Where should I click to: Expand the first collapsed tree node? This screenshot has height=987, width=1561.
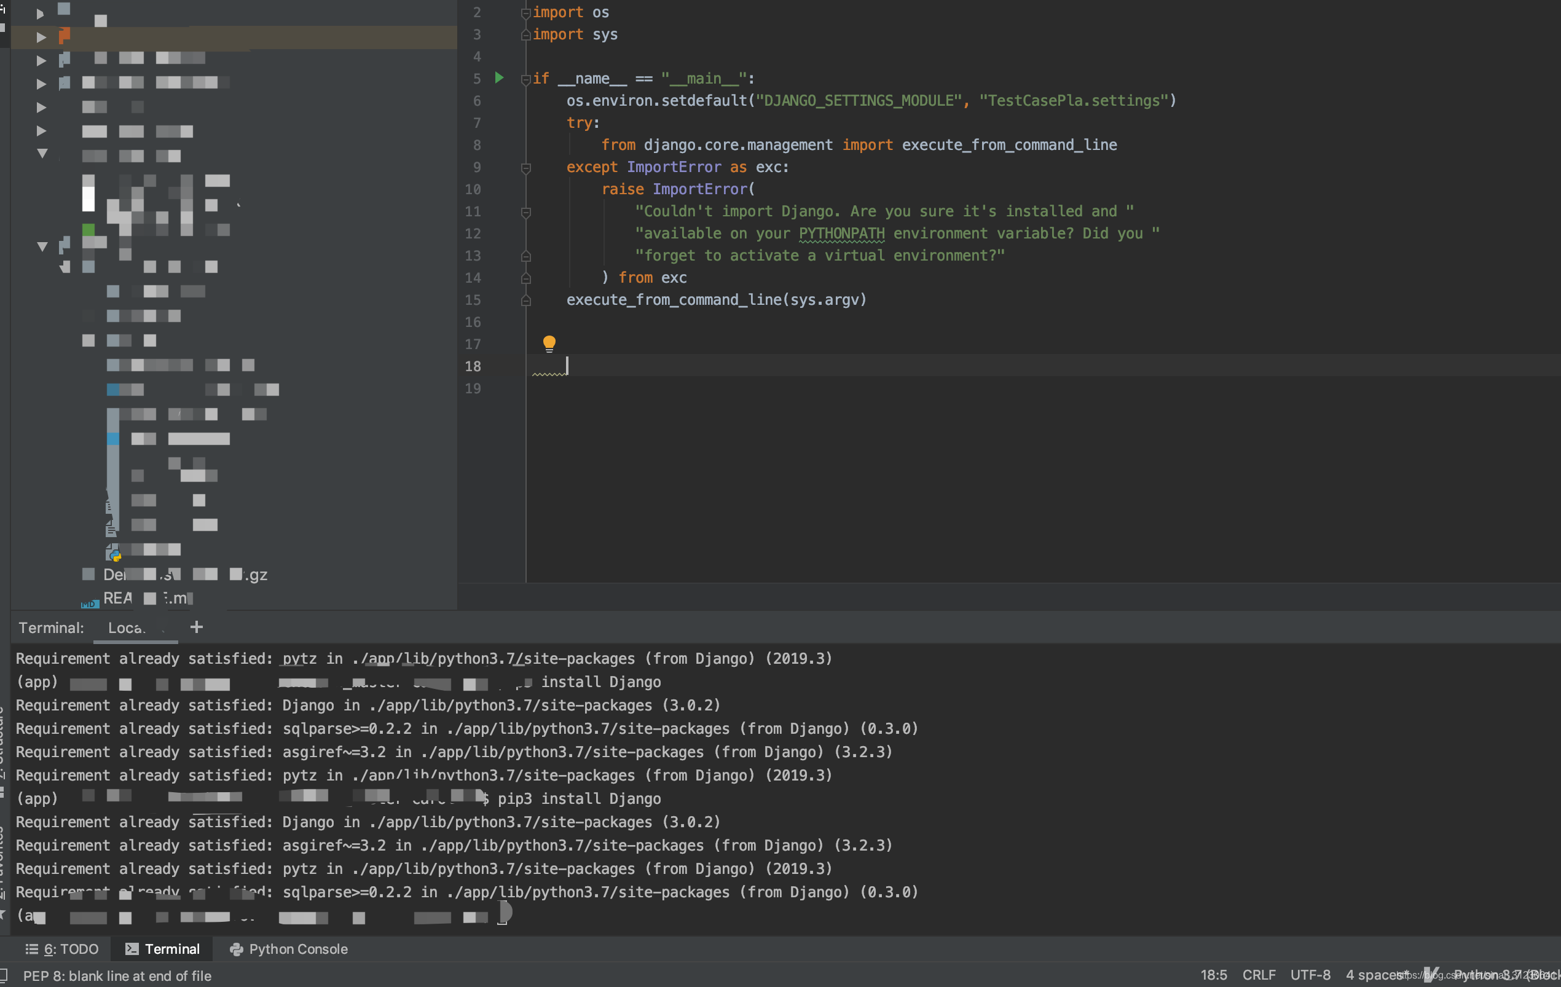pos(41,13)
